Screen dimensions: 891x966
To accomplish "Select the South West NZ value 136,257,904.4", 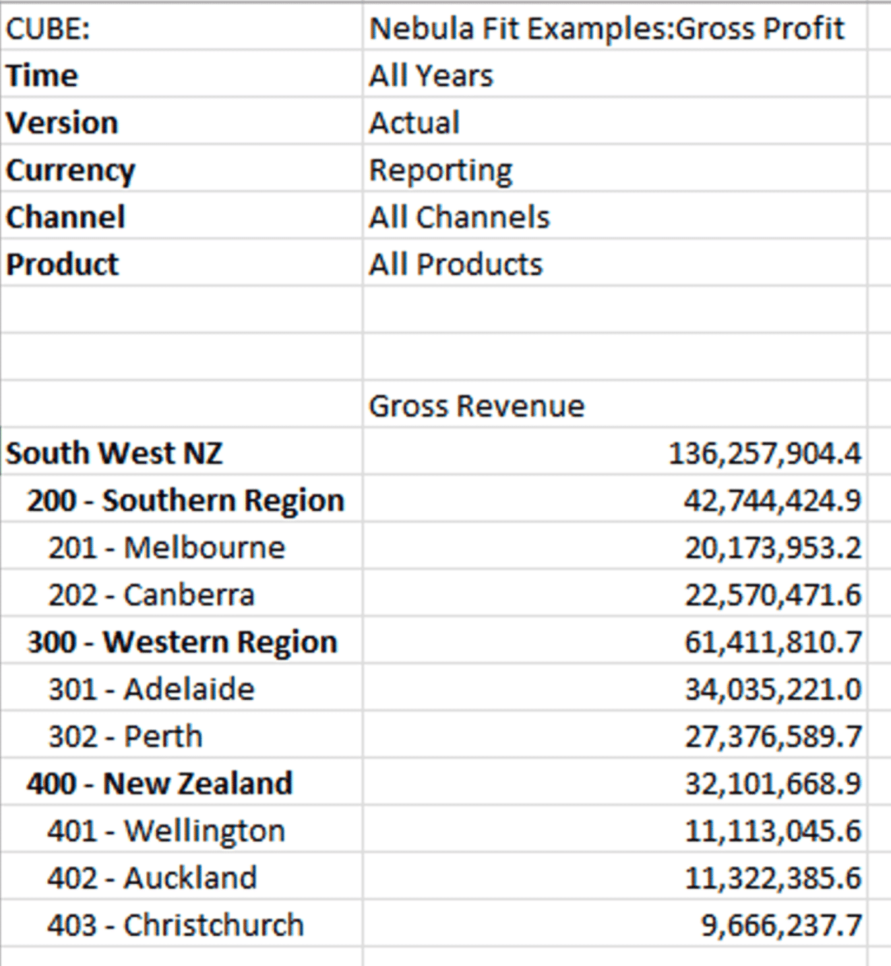I will 764,453.
